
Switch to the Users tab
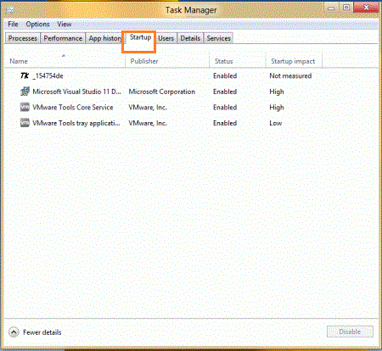point(166,38)
